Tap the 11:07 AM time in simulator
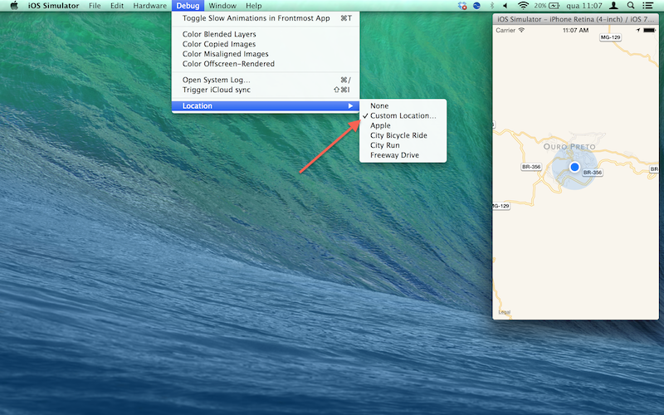 575,31
